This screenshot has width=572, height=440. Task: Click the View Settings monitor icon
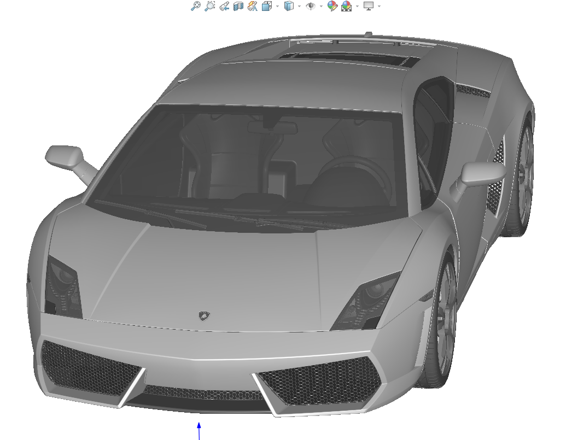[x=369, y=6]
